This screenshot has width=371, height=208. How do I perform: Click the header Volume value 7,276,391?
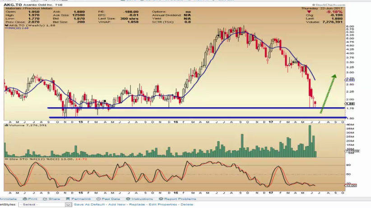(x=332, y=22)
